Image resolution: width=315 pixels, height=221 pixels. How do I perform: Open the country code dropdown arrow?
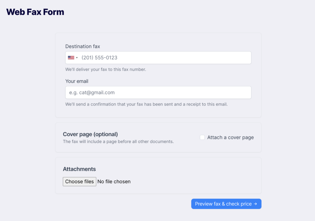coord(77,58)
